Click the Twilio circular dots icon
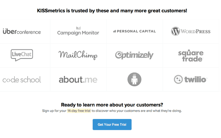The image size is (221, 138). pyautogui.click(x=178, y=80)
